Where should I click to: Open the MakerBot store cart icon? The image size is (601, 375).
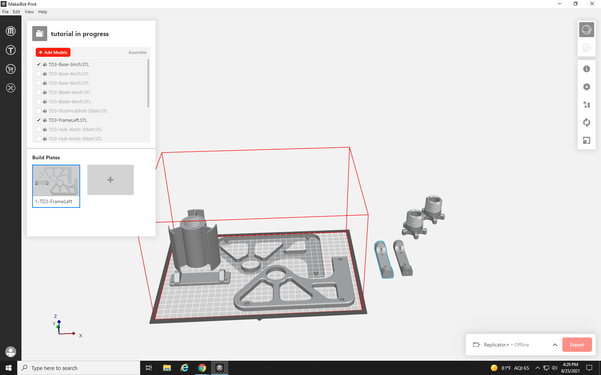click(11, 69)
